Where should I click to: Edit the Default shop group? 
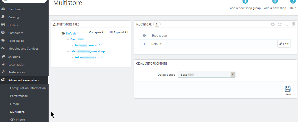tap(284, 44)
